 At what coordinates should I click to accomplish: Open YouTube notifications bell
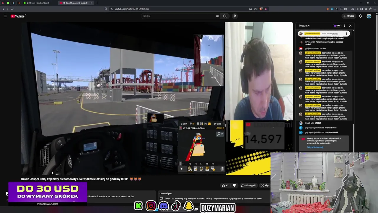(x=360, y=16)
